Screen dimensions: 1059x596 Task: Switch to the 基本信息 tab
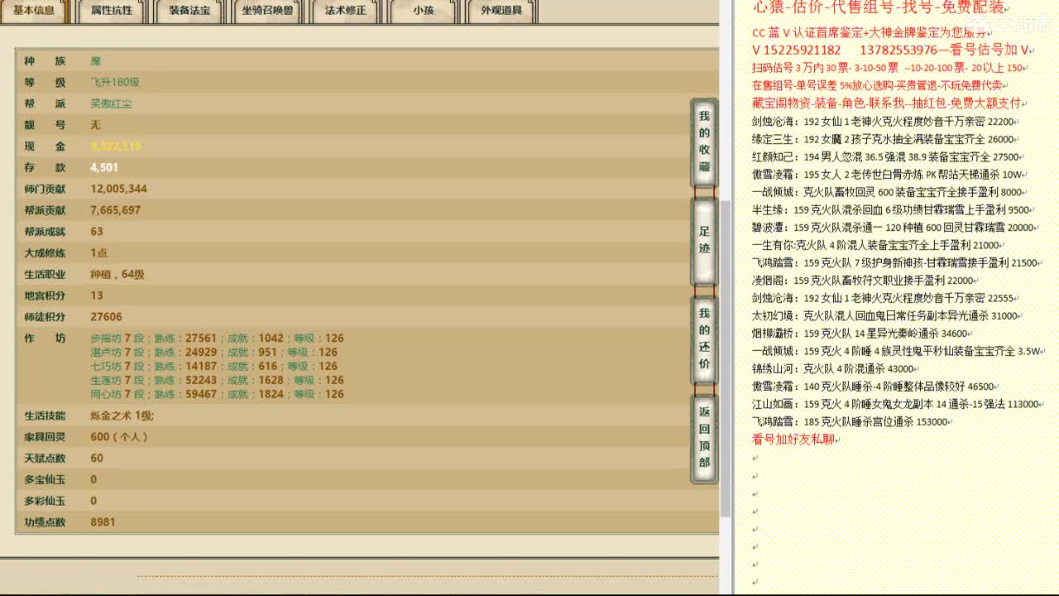(34, 11)
